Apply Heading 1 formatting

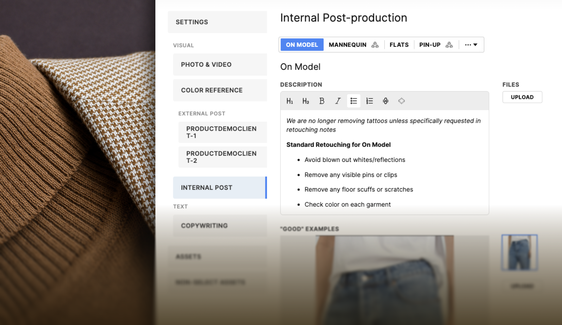(290, 101)
